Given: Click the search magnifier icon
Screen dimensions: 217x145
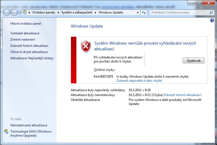Looking at the screenshot, I should click(x=211, y=12).
